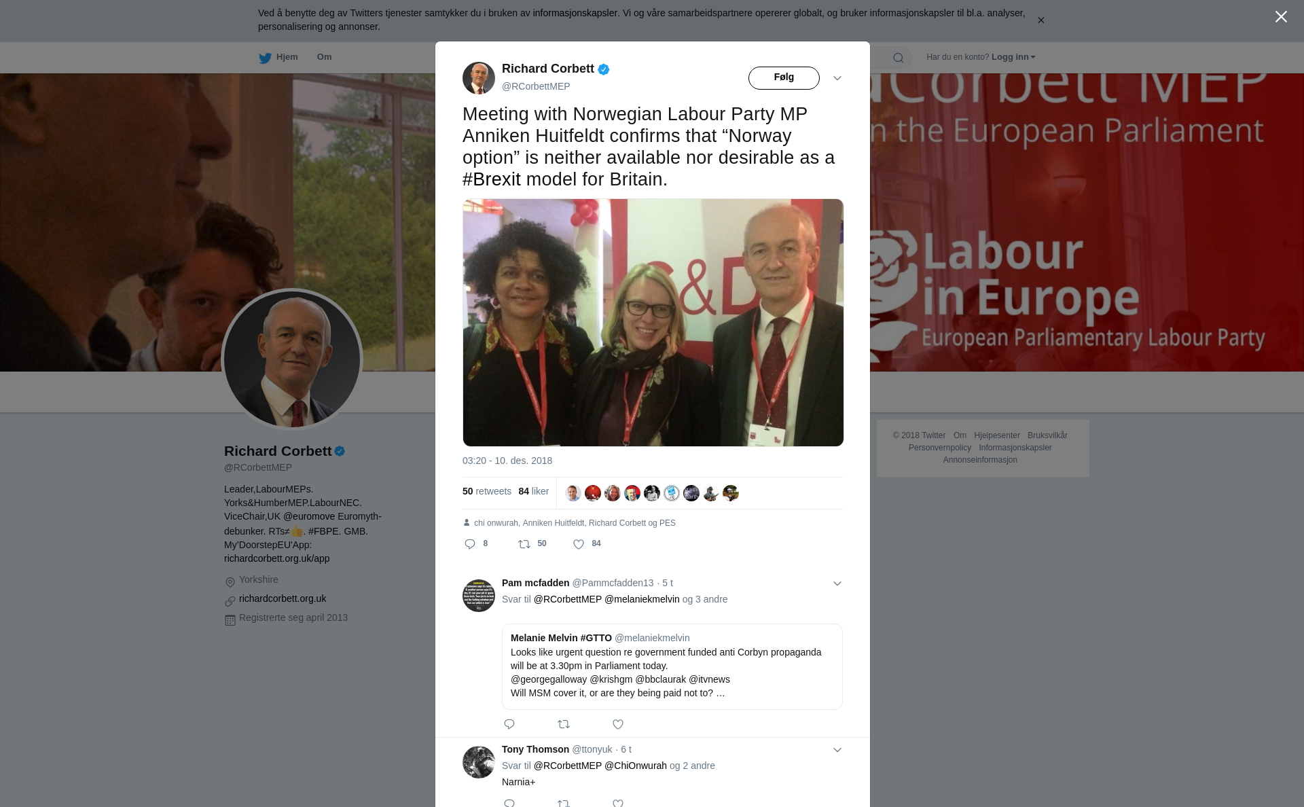The width and height of the screenshot is (1304, 807).
Task: Expand options for Tony Thomson's reply
Action: (837, 750)
